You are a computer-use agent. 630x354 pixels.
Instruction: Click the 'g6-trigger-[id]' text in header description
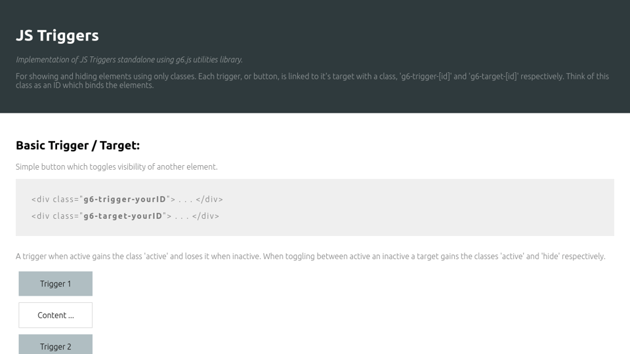click(x=427, y=77)
